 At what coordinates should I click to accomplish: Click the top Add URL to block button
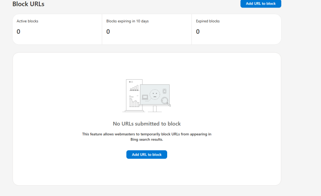[x=261, y=4]
